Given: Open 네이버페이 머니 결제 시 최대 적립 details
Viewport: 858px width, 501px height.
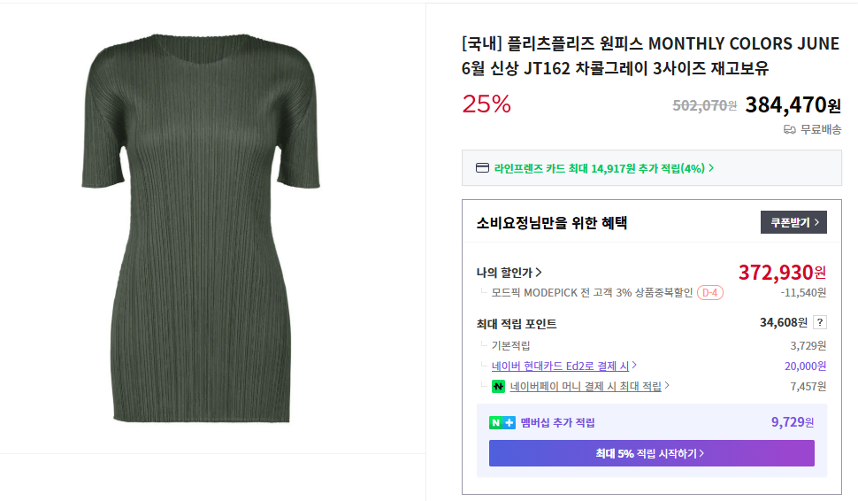Looking at the screenshot, I should click(x=589, y=386).
